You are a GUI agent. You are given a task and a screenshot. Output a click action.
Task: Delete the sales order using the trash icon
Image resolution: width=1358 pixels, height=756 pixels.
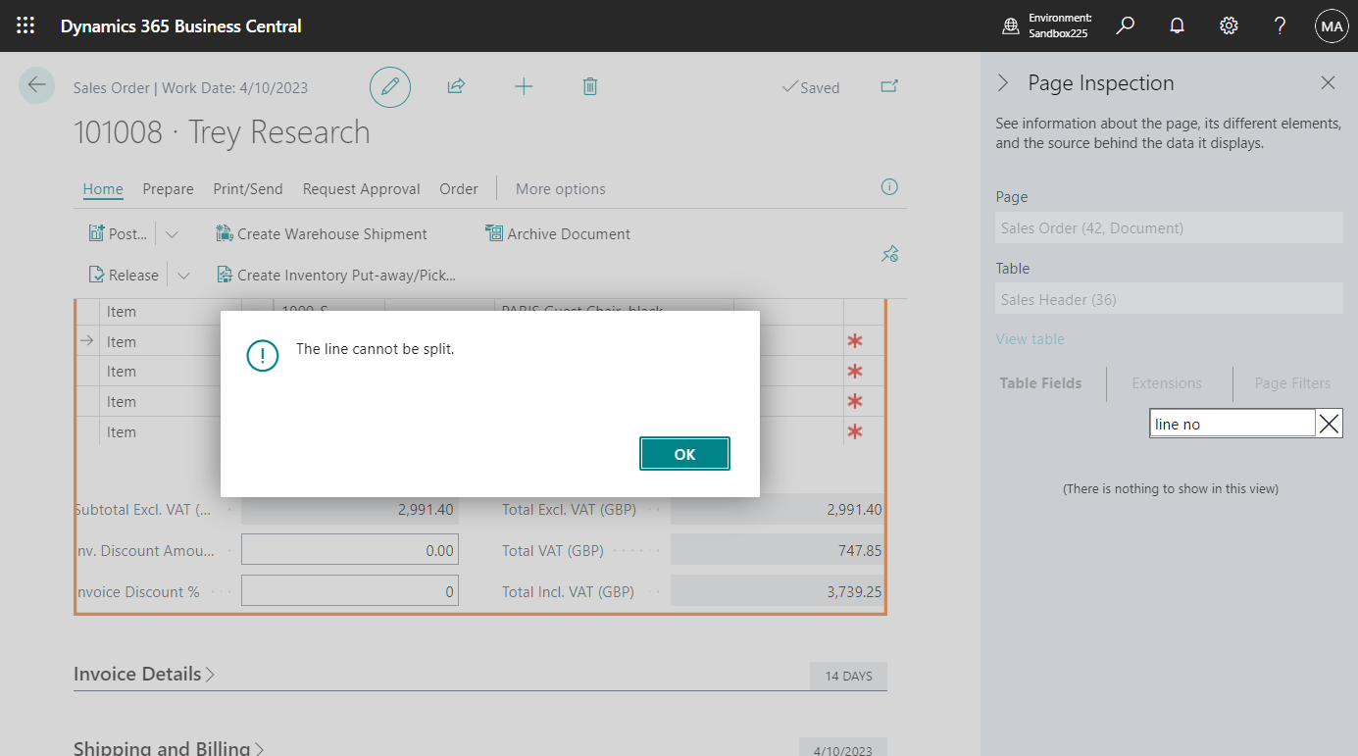(589, 86)
